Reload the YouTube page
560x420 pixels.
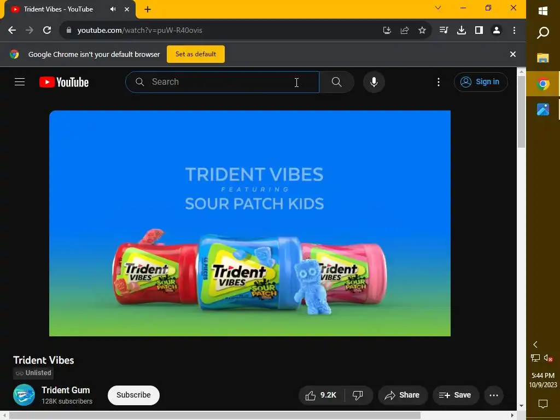(x=47, y=31)
